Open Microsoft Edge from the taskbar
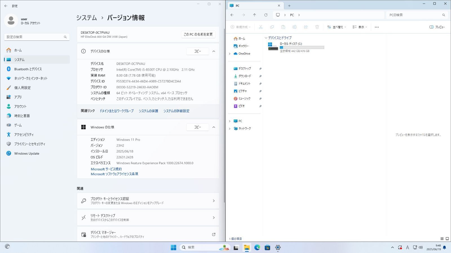451x253 pixels. coord(257,247)
